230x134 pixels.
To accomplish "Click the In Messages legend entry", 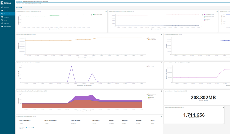I will click(x=151, y=38).
